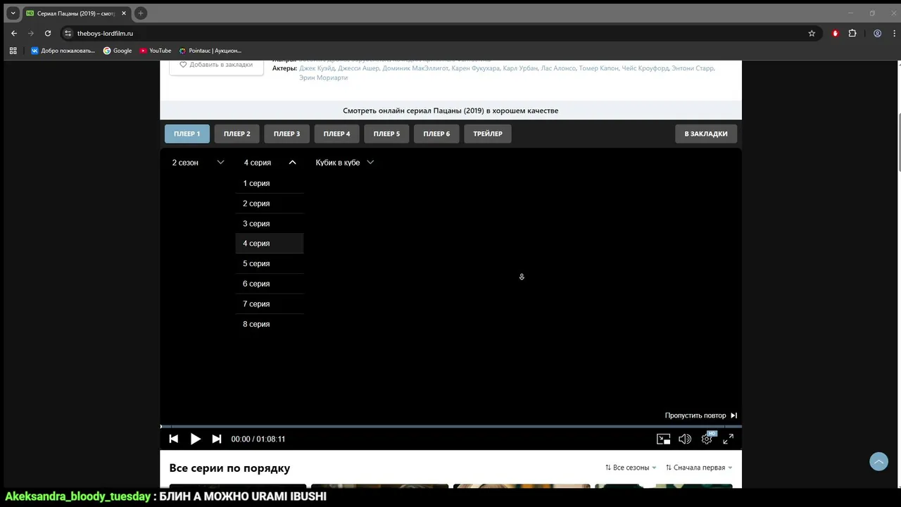Open the tab search dropdown arrow
This screenshot has width=901, height=507.
pos(13,13)
